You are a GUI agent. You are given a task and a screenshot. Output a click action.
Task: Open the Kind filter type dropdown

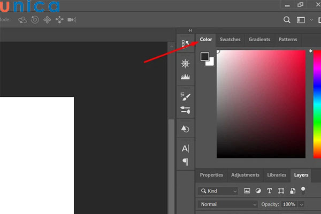pos(218,191)
